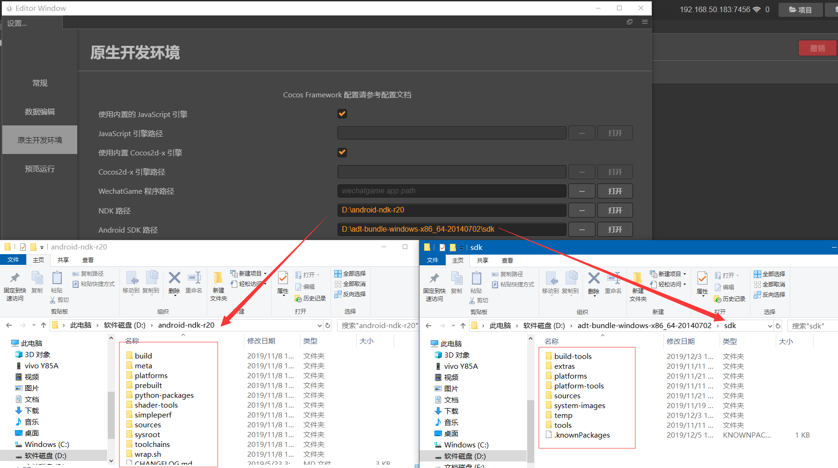Click Copy to (复制到) in android-ndk-r20 window
The image size is (838, 468).
(x=151, y=283)
